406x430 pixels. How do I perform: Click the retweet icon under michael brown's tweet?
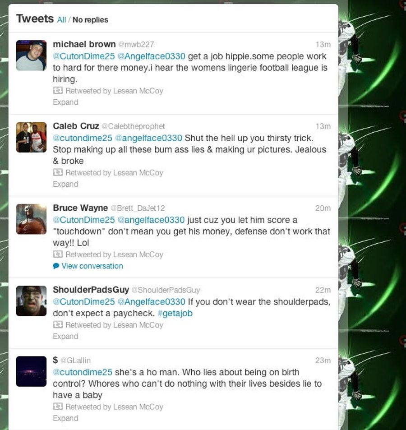coord(58,91)
